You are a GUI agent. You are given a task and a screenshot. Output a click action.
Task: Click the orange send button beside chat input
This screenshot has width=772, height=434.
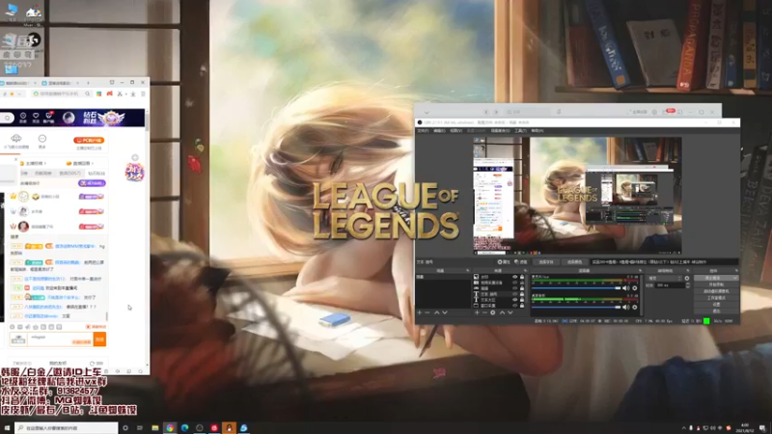(99, 339)
